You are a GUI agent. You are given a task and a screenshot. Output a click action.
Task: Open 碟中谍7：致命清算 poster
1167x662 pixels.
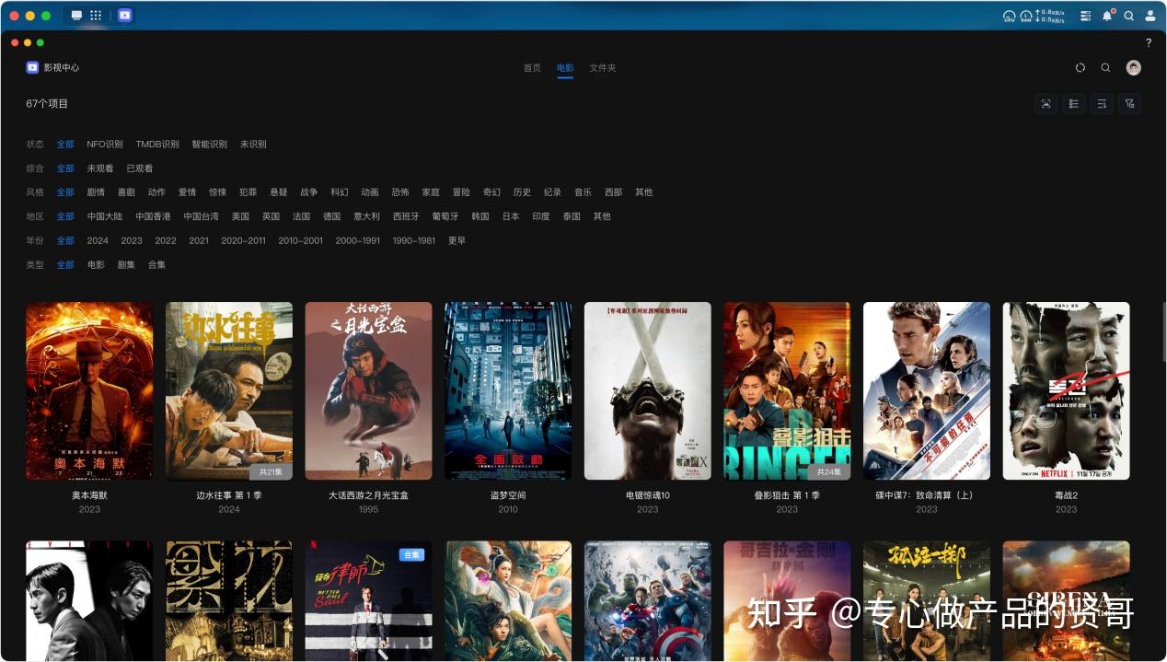tap(927, 390)
